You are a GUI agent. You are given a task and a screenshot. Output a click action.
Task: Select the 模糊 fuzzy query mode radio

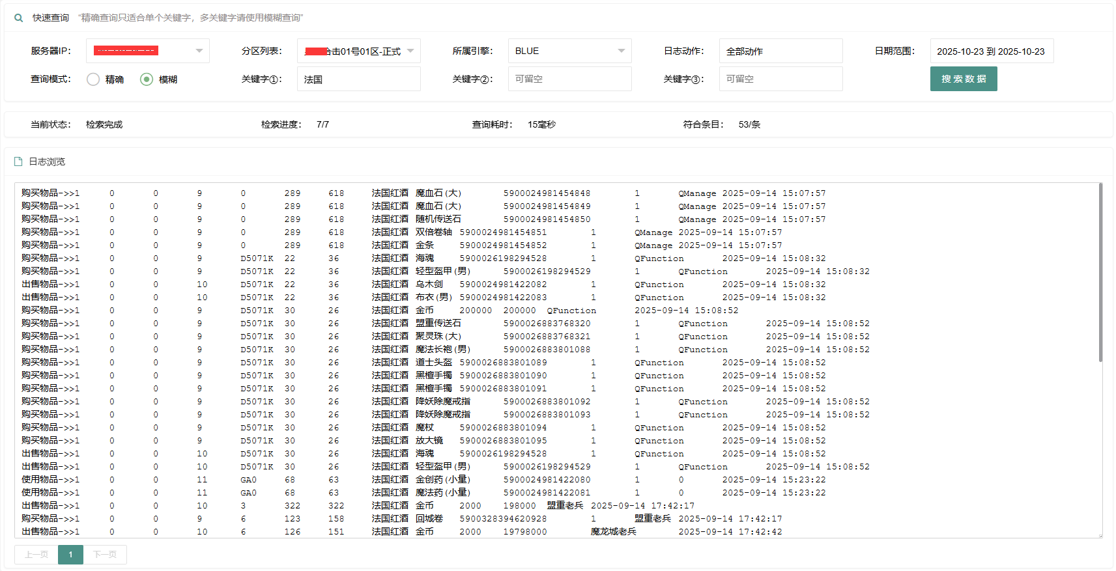tap(147, 79)
